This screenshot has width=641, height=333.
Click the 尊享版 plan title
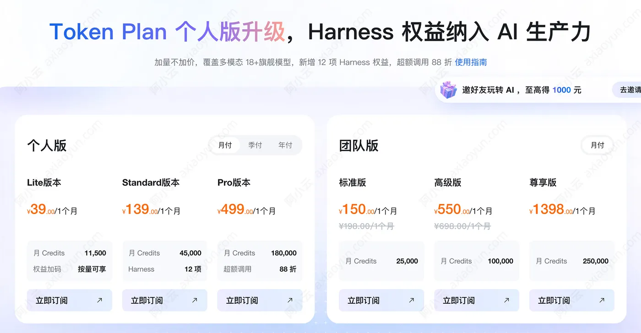(x=543, y=183)
